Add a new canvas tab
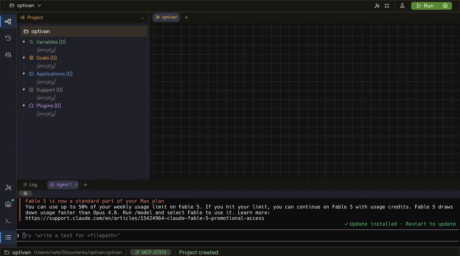 tap(186, 17)
